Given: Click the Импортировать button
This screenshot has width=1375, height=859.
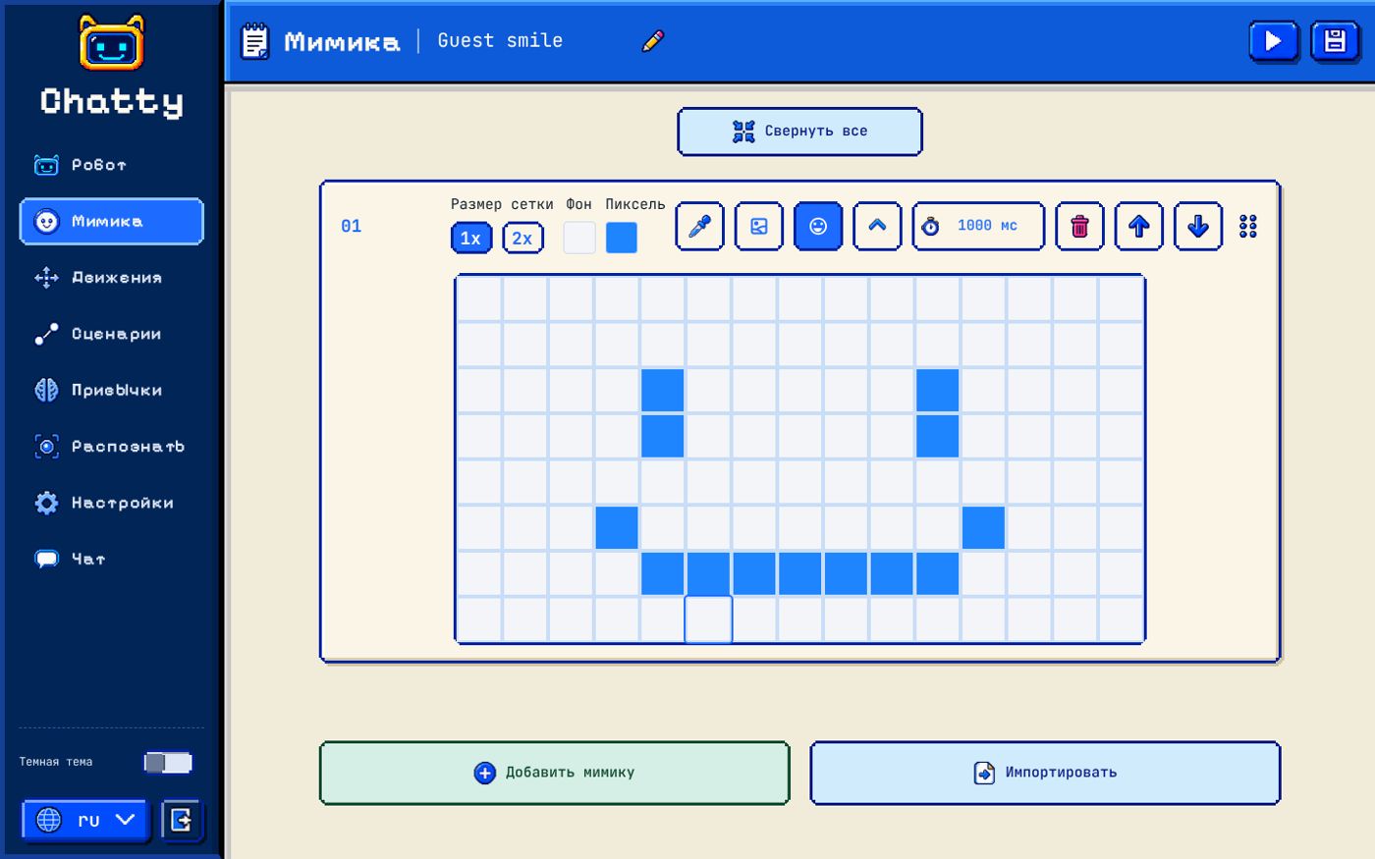Looking at the screenshot, I should [1045, 773].
